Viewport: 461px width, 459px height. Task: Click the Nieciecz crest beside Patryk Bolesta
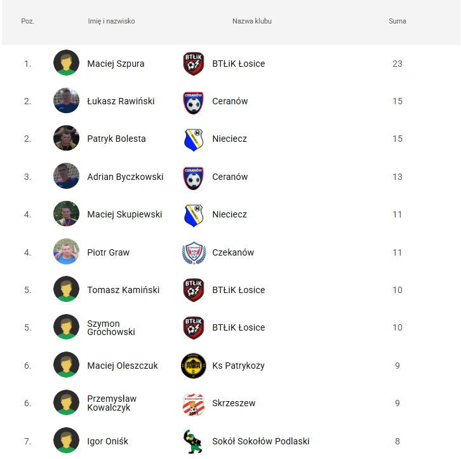(x=194, y=139)
